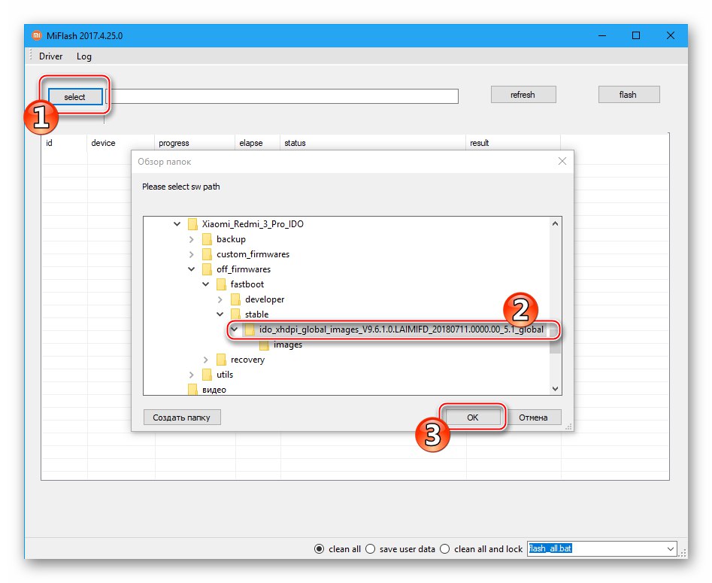
Task: Expand the backup folder chevron
Action: click(x=192, y=239)
